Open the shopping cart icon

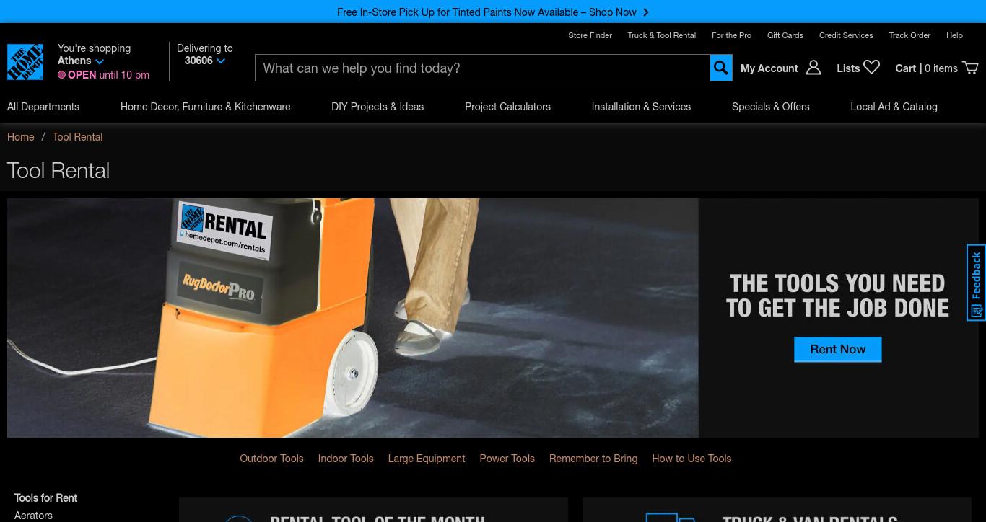click(971, 68)
